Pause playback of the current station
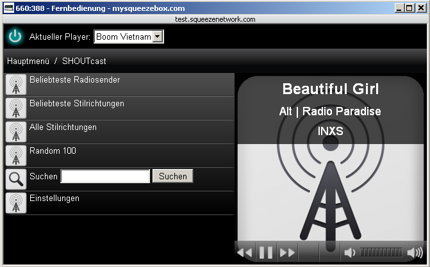Image resolution: width=430 pixels, height=267 pixels. tap(266, 253)
